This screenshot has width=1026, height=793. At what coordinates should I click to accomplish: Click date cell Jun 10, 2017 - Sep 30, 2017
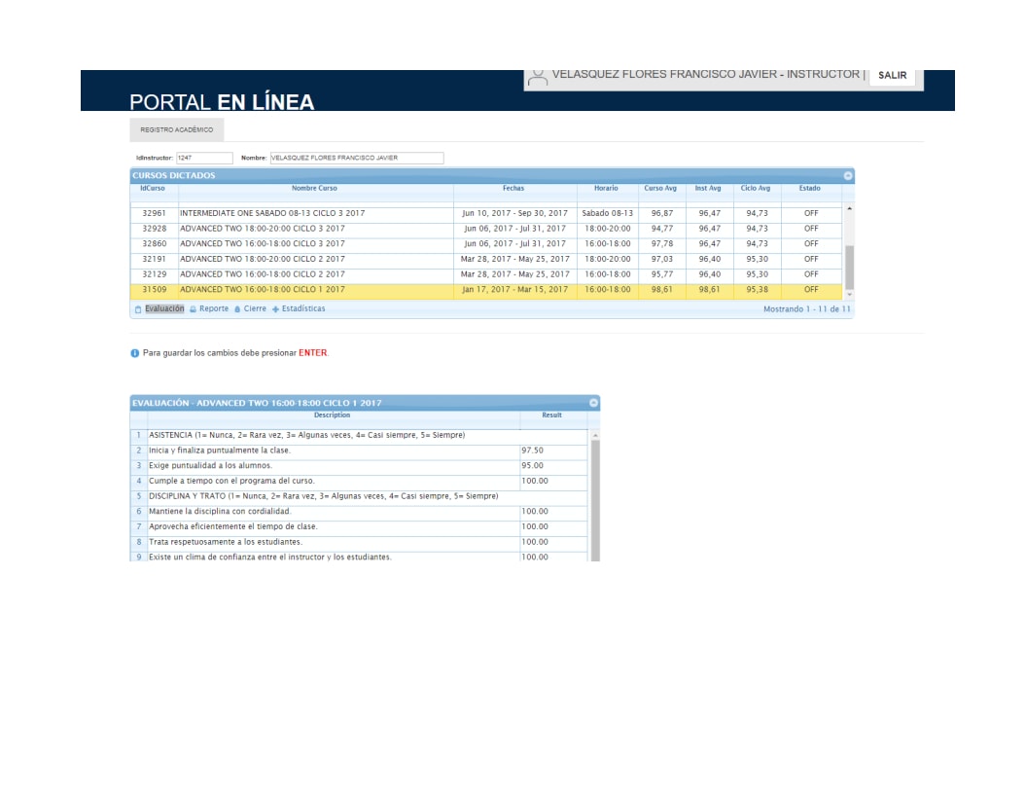point(515,213)
